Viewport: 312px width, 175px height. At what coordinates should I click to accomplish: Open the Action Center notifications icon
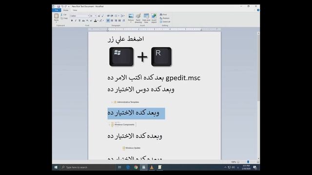pyautogui.click(x=255, y=167)
